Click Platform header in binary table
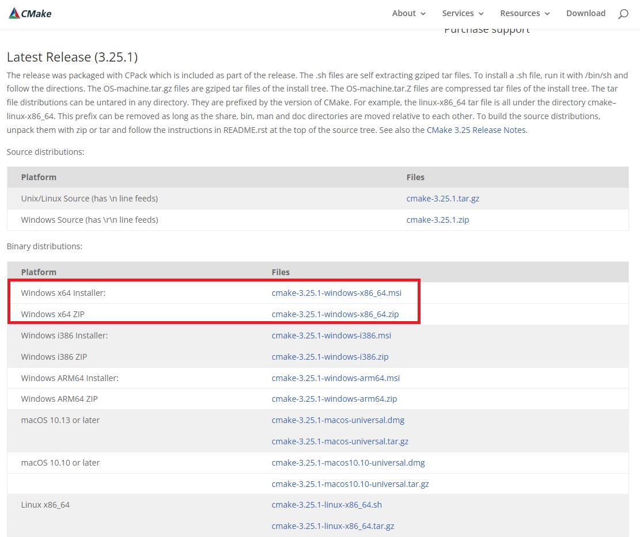Screen dimensions: 640x537 39,272
